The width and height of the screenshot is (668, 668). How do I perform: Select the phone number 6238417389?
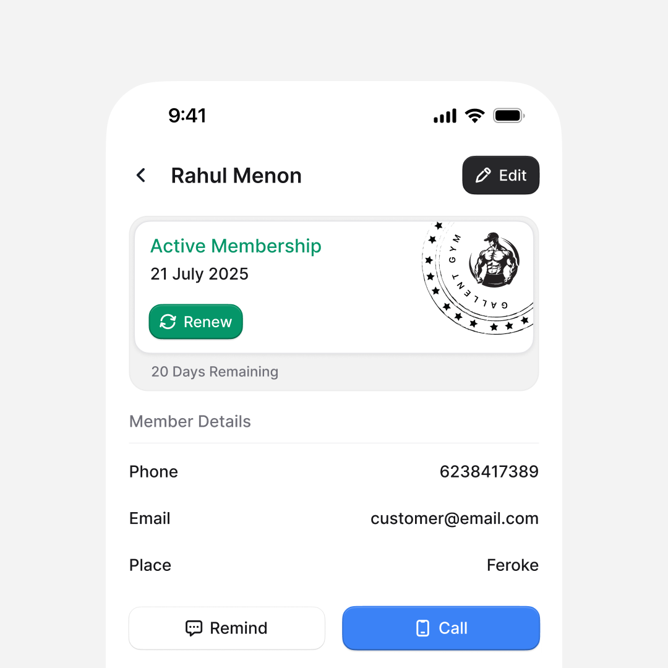point(489,472)
